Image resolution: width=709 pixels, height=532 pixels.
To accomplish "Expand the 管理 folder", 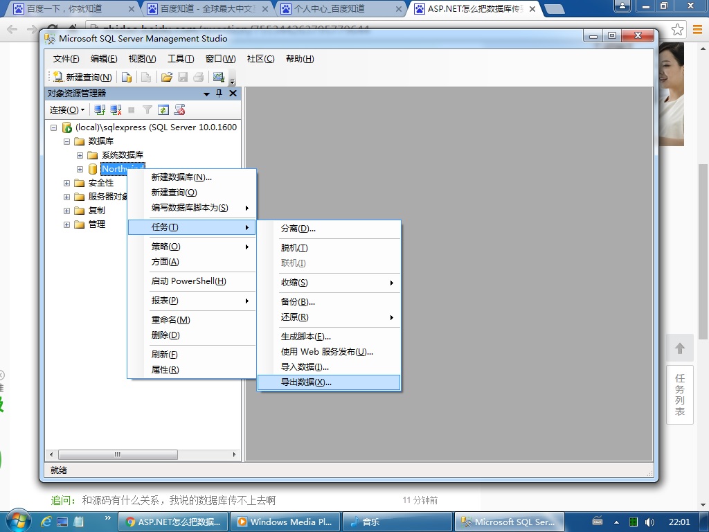I will [67, 224].
